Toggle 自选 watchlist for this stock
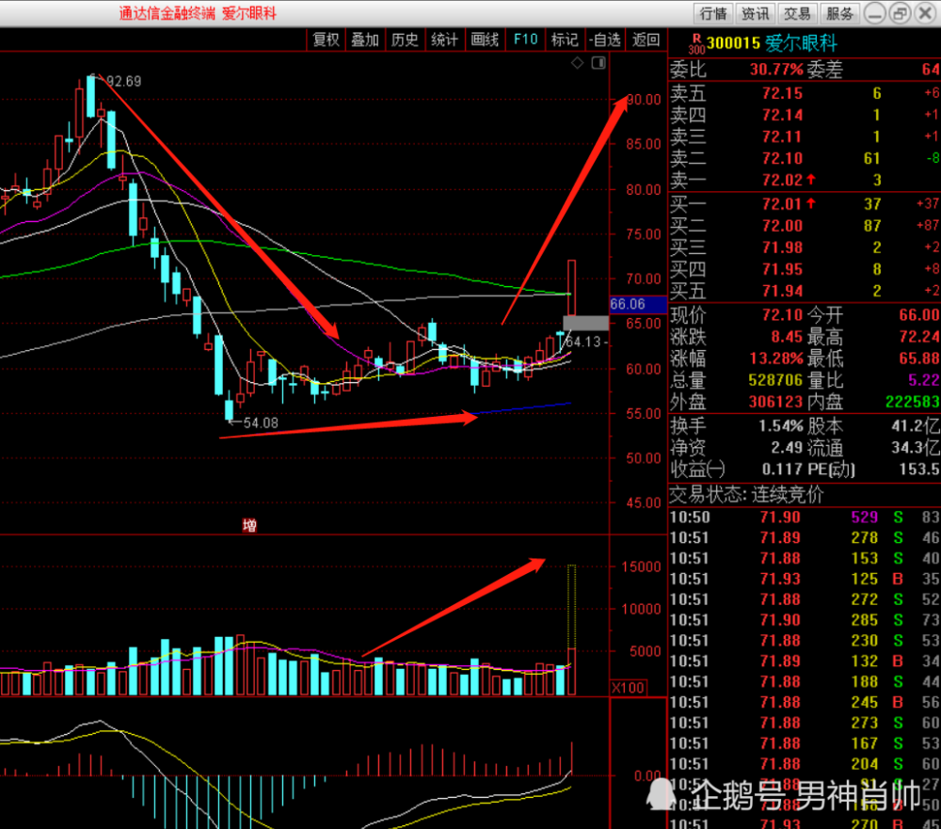The width and height of the screenshot is (941, 829). [605, 40]
